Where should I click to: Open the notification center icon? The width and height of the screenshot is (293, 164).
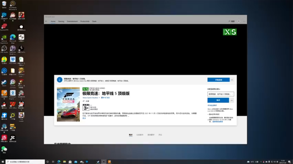[x=289, y=162]
